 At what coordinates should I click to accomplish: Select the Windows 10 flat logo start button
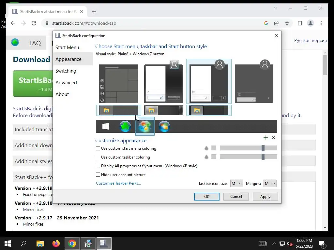(x=106, y=126)
